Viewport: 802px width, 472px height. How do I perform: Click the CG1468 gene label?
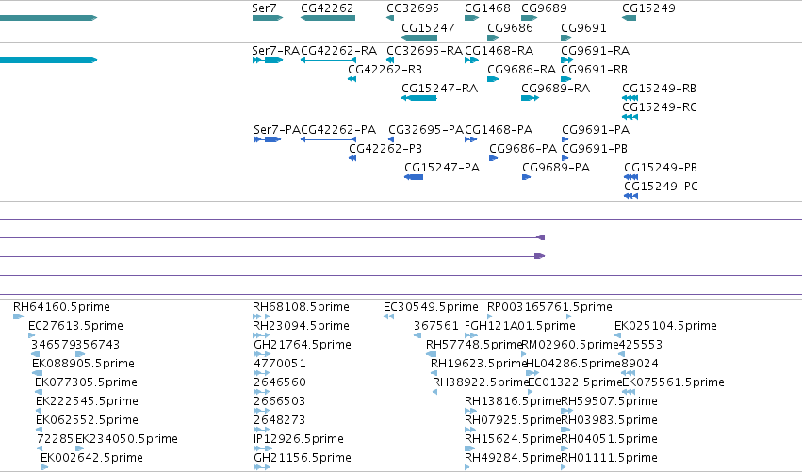pos(487,8)
